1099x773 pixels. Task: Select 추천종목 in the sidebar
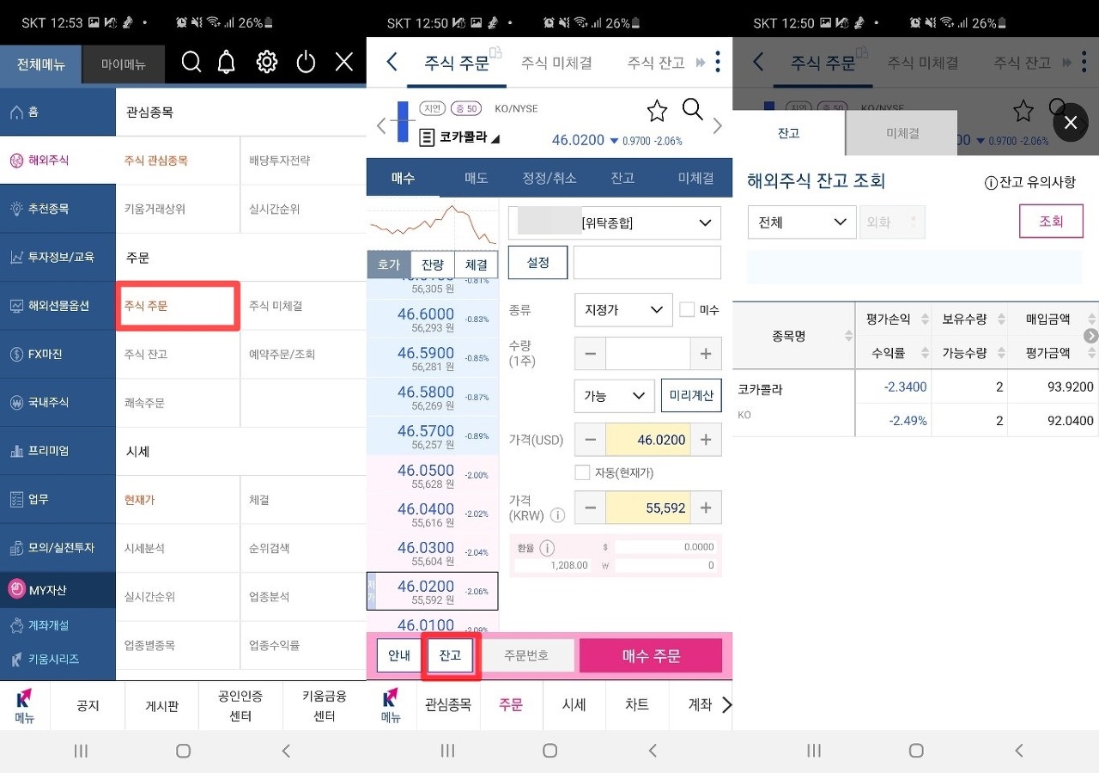tap(58, 209)
